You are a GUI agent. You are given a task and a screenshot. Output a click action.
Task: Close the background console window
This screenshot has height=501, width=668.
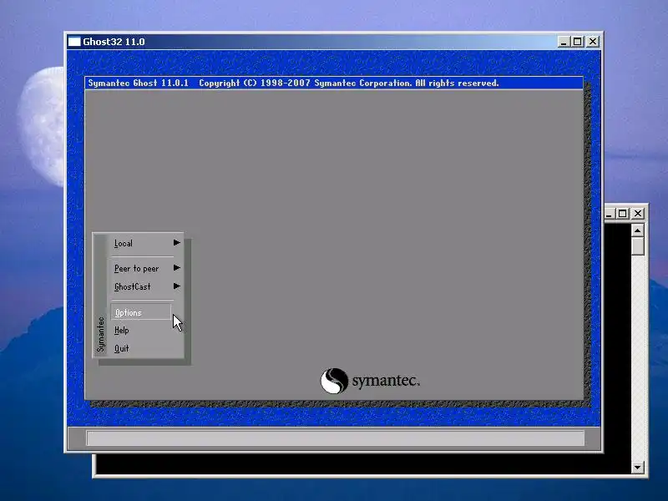(x=638, y=214)
